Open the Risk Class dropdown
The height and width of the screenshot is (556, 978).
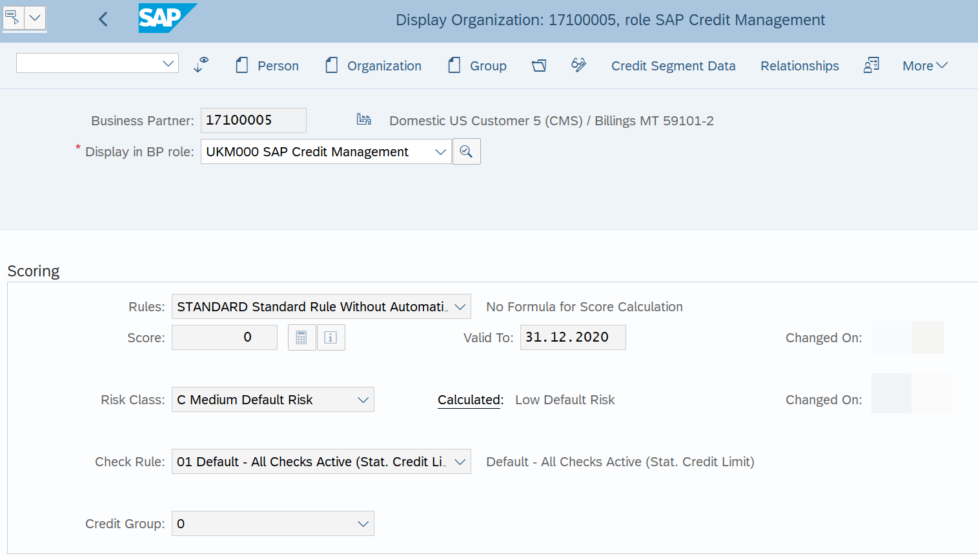click(x=363, y=400)
